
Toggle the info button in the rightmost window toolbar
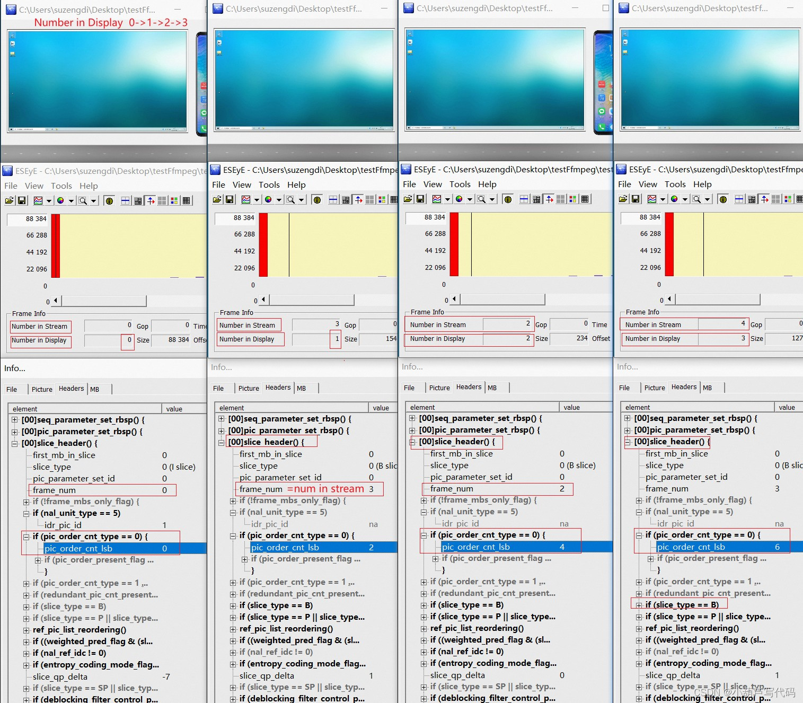point(723,199)
